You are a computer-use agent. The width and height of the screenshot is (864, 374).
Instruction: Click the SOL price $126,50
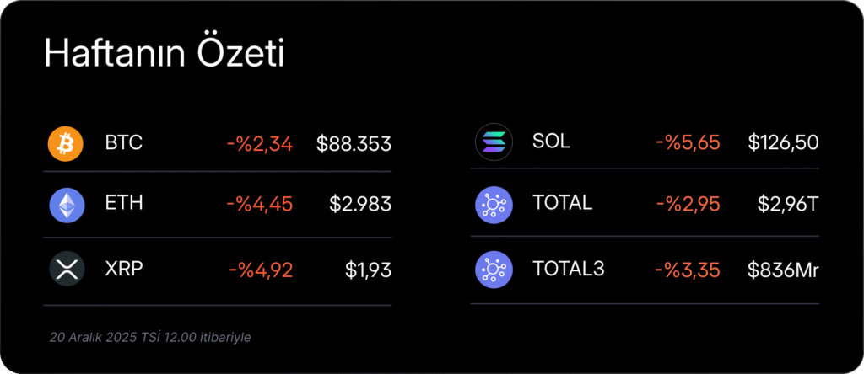pyautogui.click(x=783, y=143)
